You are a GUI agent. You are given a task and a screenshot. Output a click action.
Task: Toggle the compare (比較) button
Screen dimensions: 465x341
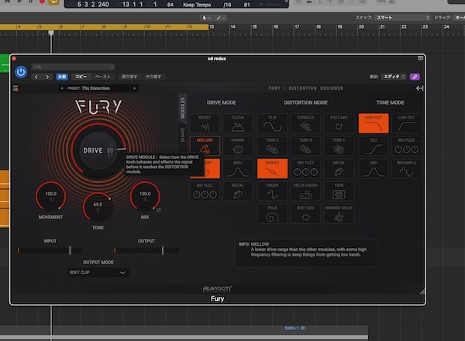tap(62, 77)
